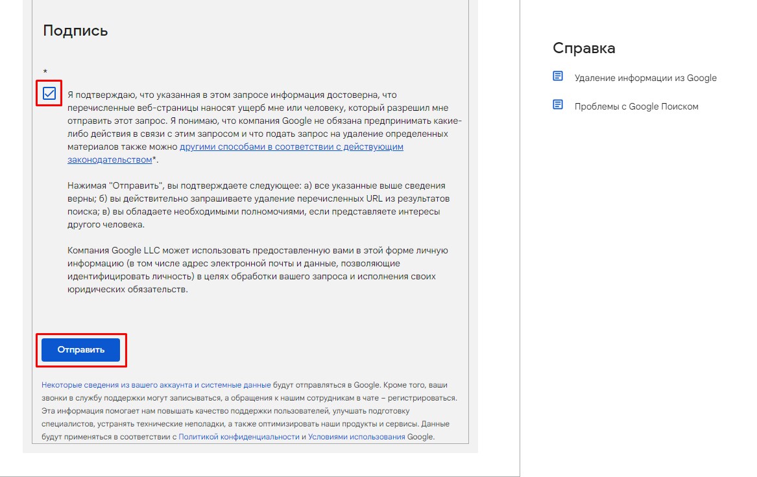757x477 pixels.
Task: Click text 'юридических обязательств' in the form
Action: coord(127,290)
